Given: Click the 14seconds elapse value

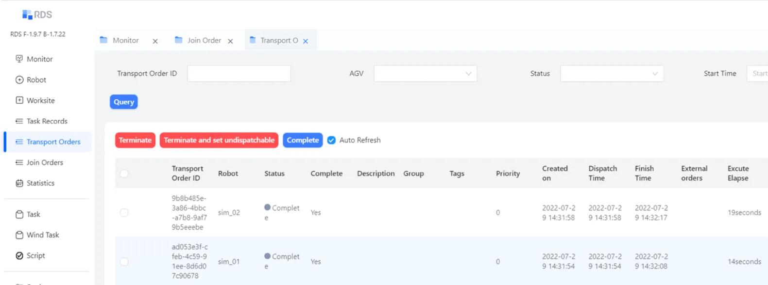Looking at the screenshot, I should [744, 262].
